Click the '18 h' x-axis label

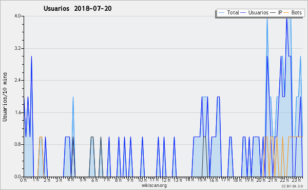[x=237, y=180]
